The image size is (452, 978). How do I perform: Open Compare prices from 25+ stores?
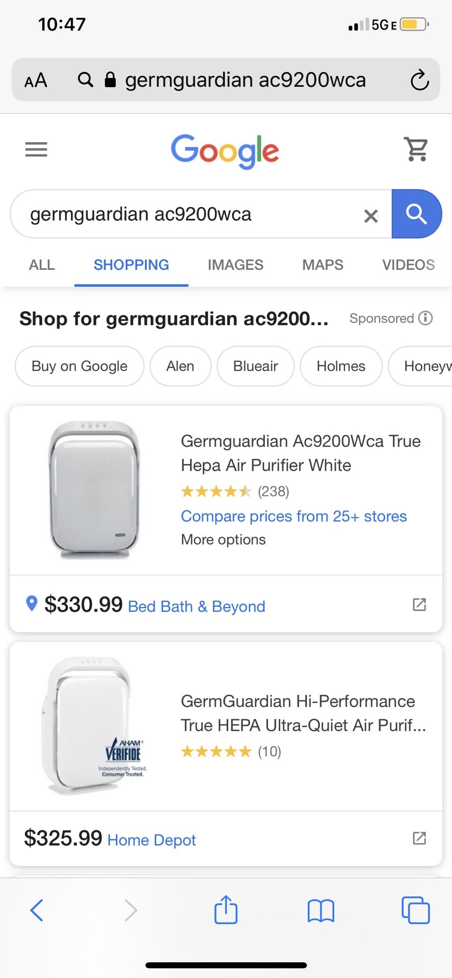click(294, 516)
